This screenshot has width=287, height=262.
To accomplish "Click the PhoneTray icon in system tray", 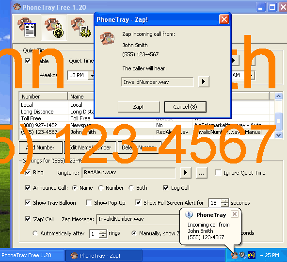I will [x=234, y=255].
